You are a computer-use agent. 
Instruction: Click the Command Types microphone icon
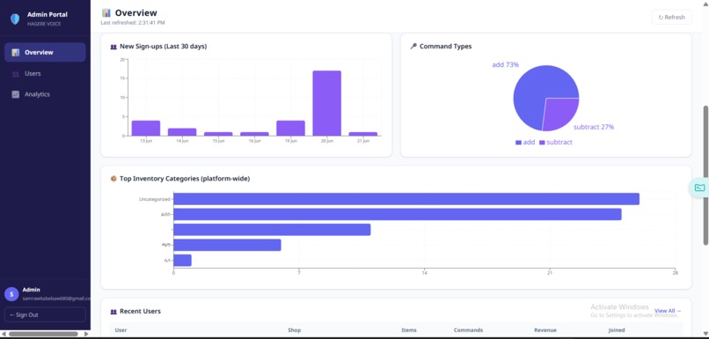point(413,46)
